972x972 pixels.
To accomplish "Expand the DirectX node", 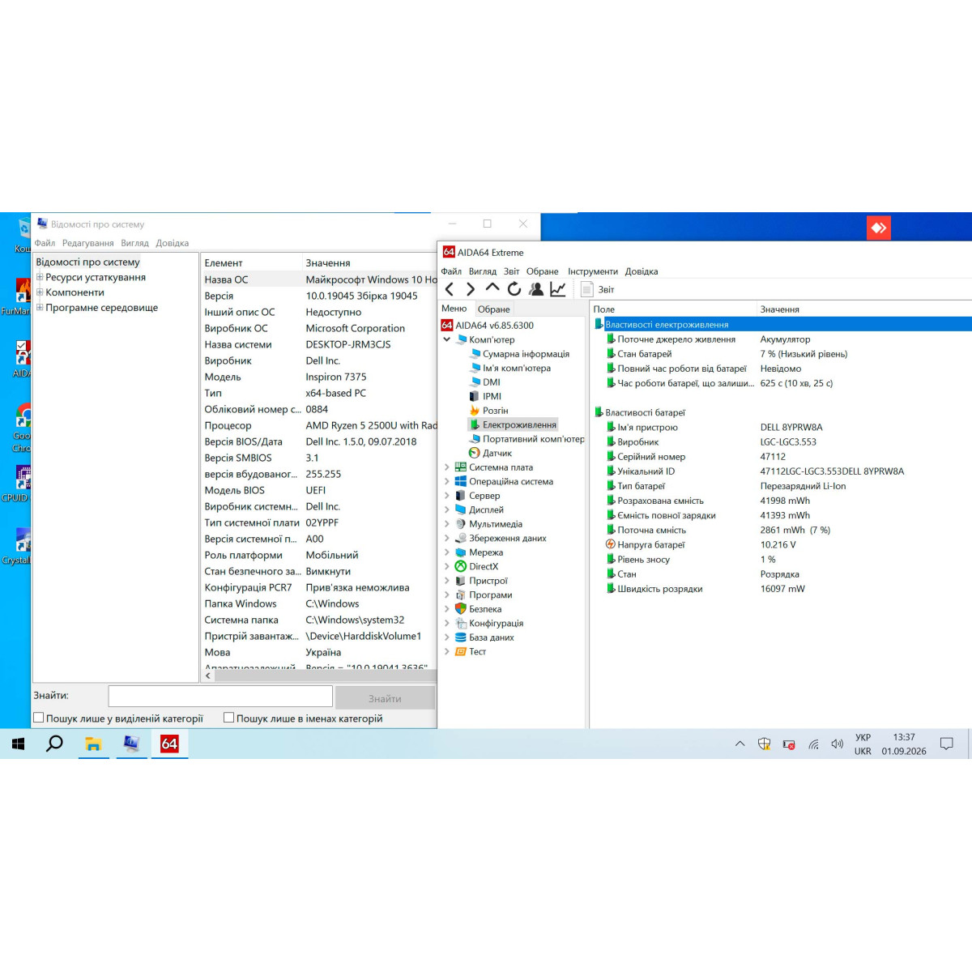I will 446,566.
